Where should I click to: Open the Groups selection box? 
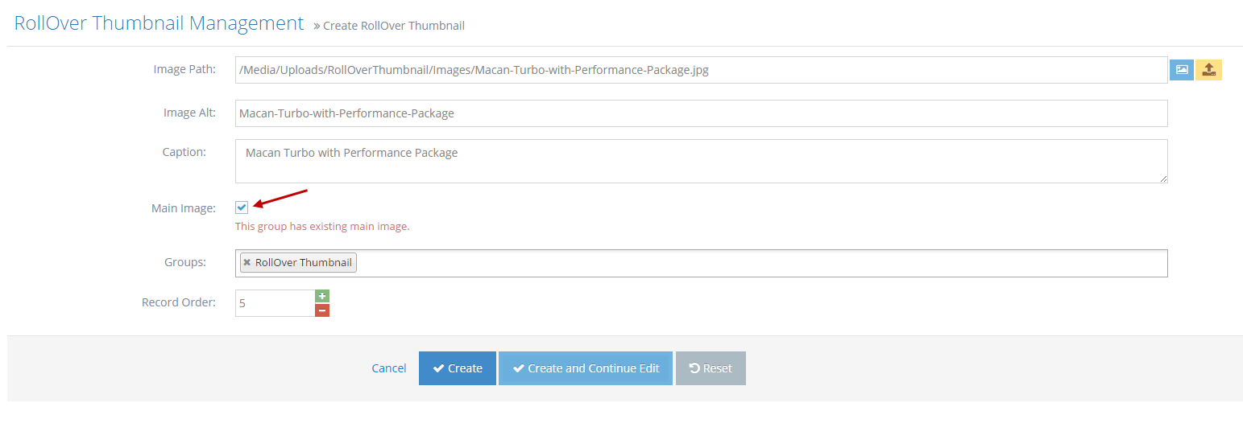point(757,263)
